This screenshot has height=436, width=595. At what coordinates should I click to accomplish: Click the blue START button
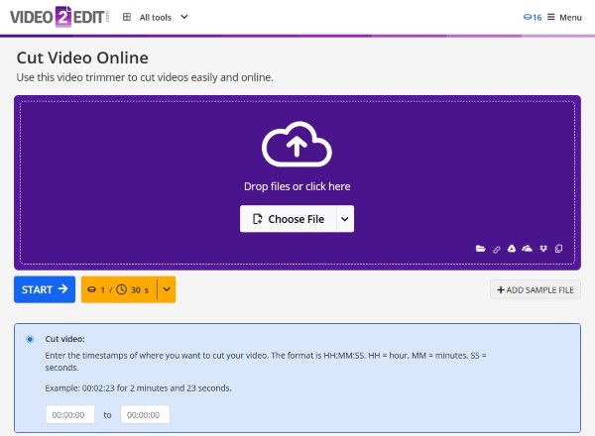[x=45, y=289]
